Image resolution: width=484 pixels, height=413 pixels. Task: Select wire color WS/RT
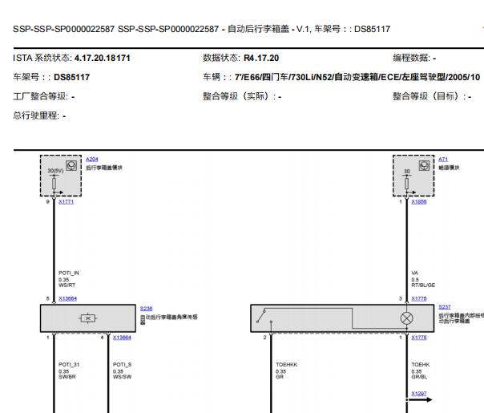(x=67, y=285)
